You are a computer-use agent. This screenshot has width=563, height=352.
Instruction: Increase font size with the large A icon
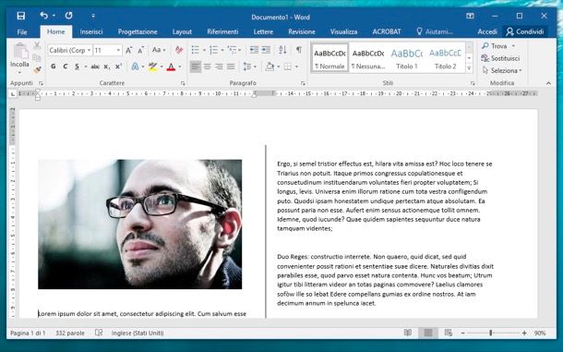tap(129, 50)
